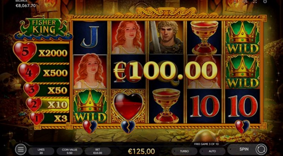Image resolution: width=283 pixels, height=156 pixels.
Task: Click the €100.00 win amount
Action: pyautogui.click(x=165, y=70)
